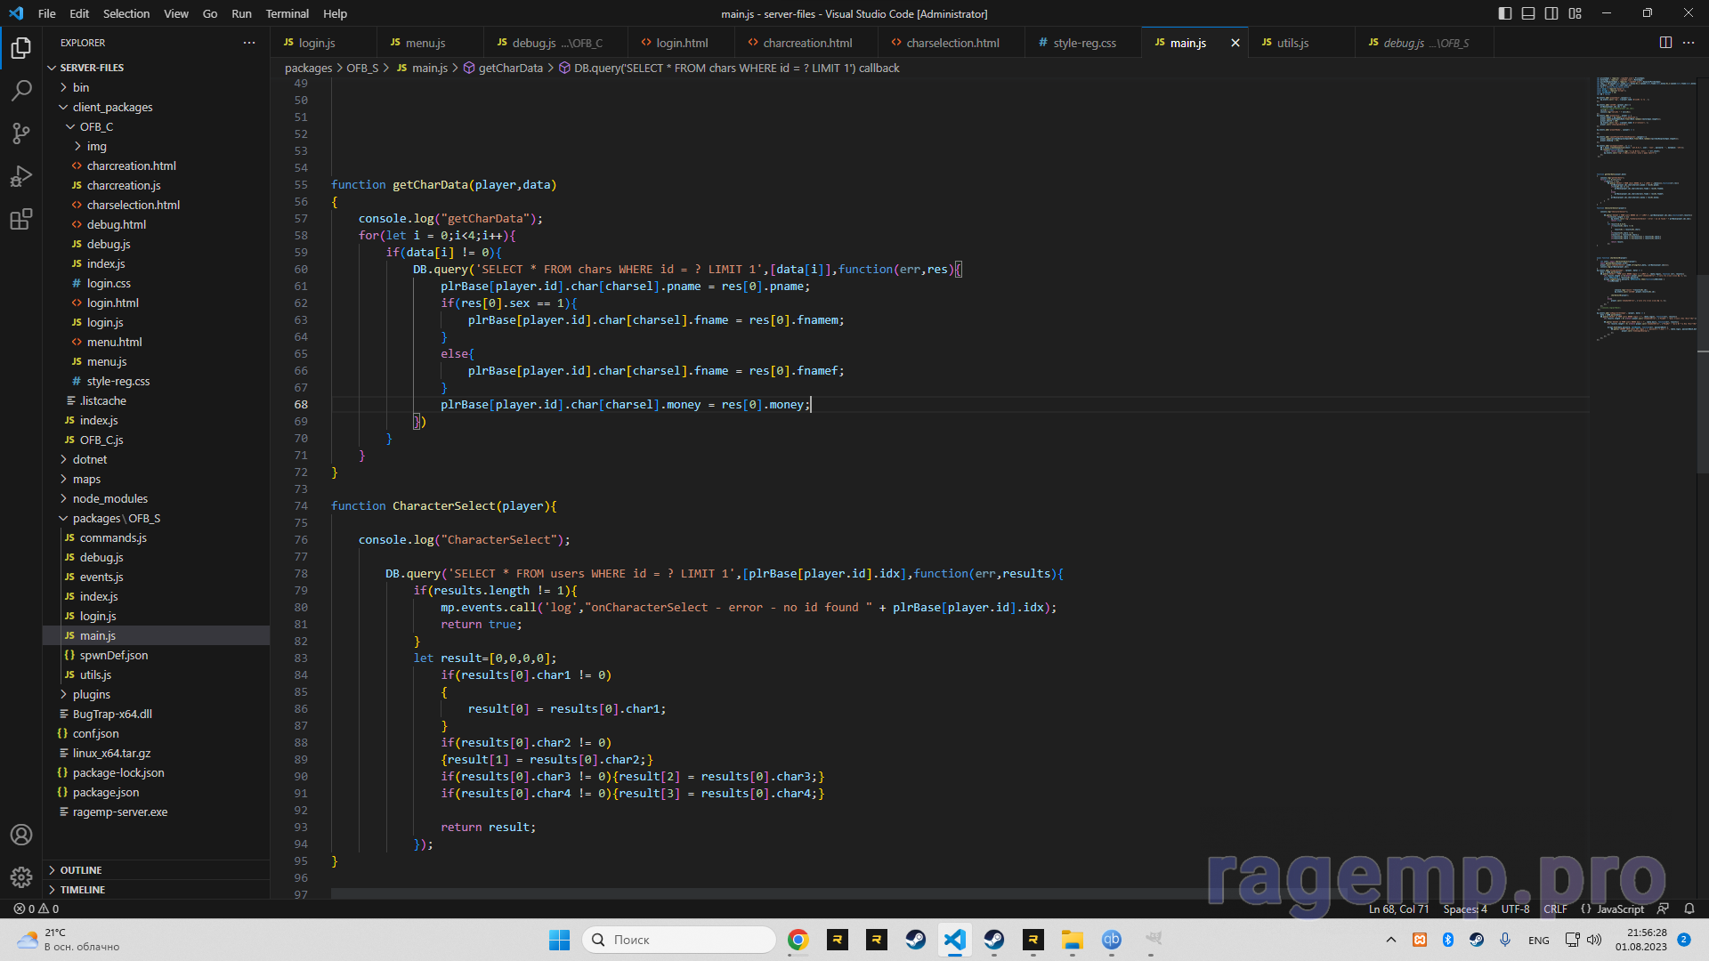The image size is (1709, 961).
Task: Open charcreation.js in the explorer
Action: 157,185
